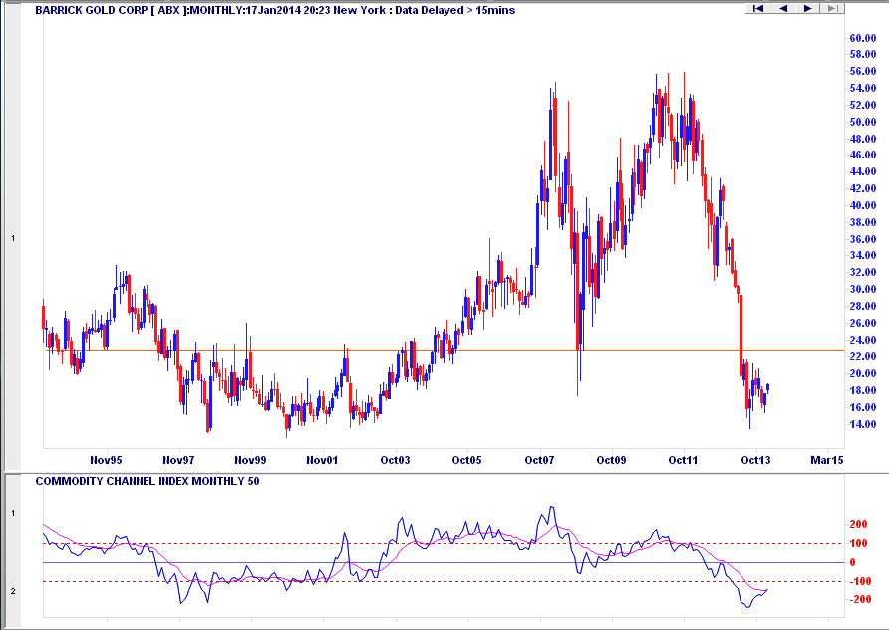Viewport: 889px width, 630px height.
Task: Select the 14.00 price axis value
Action: [x=863, y=425]
